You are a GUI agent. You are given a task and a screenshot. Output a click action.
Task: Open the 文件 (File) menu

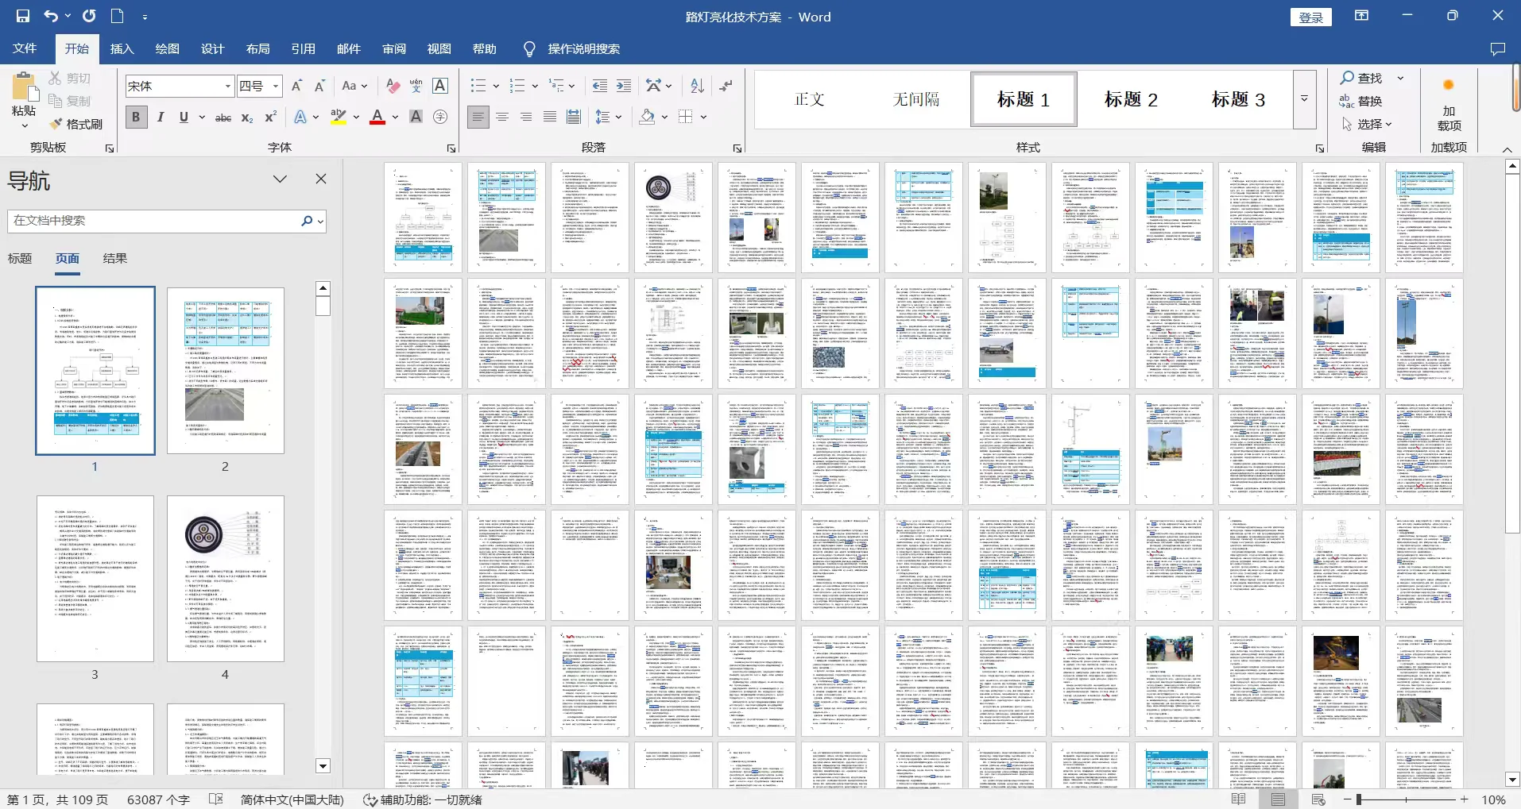tap(25, 49)
